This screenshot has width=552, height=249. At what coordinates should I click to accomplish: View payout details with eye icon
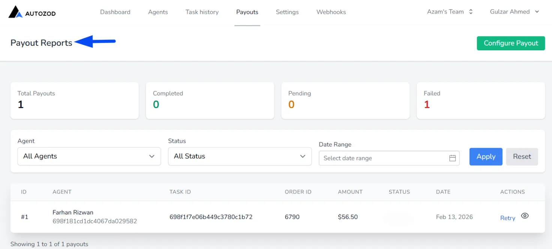point(525,216)
